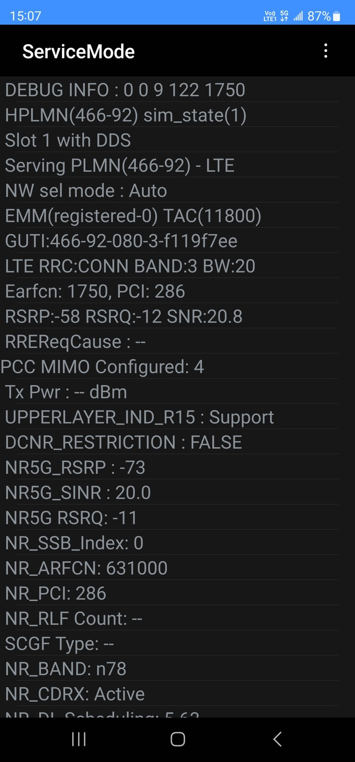Tap the signal strength bars icon
This screenshot has height=762, width=355.
(x=298, y=16)
